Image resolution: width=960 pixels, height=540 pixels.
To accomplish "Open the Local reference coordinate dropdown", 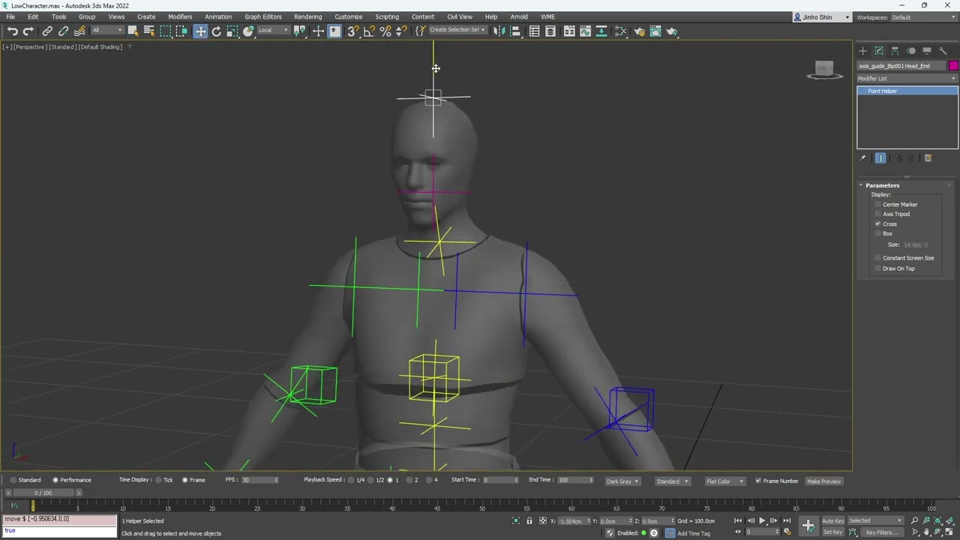I will click(x=273, y=31).
